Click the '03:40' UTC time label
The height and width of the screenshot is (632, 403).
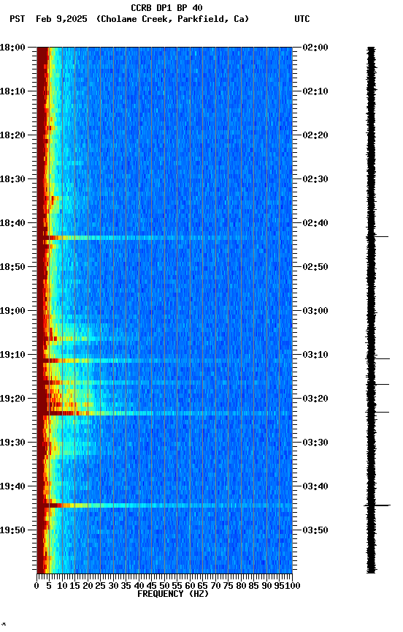[x=315, y=487]
